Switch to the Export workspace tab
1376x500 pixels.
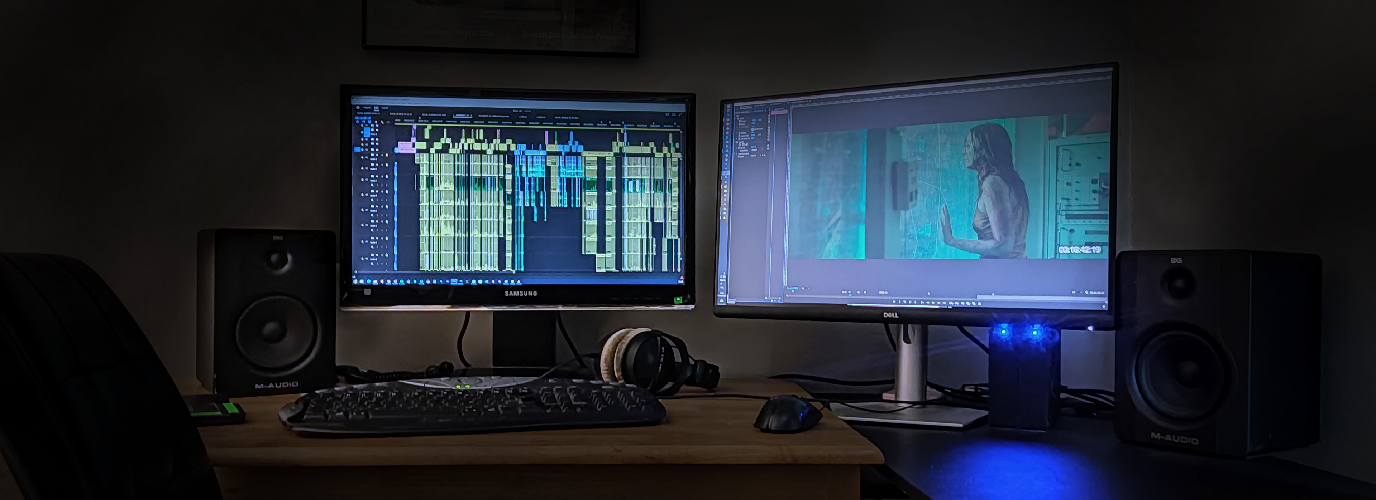(x=385, y=108)
